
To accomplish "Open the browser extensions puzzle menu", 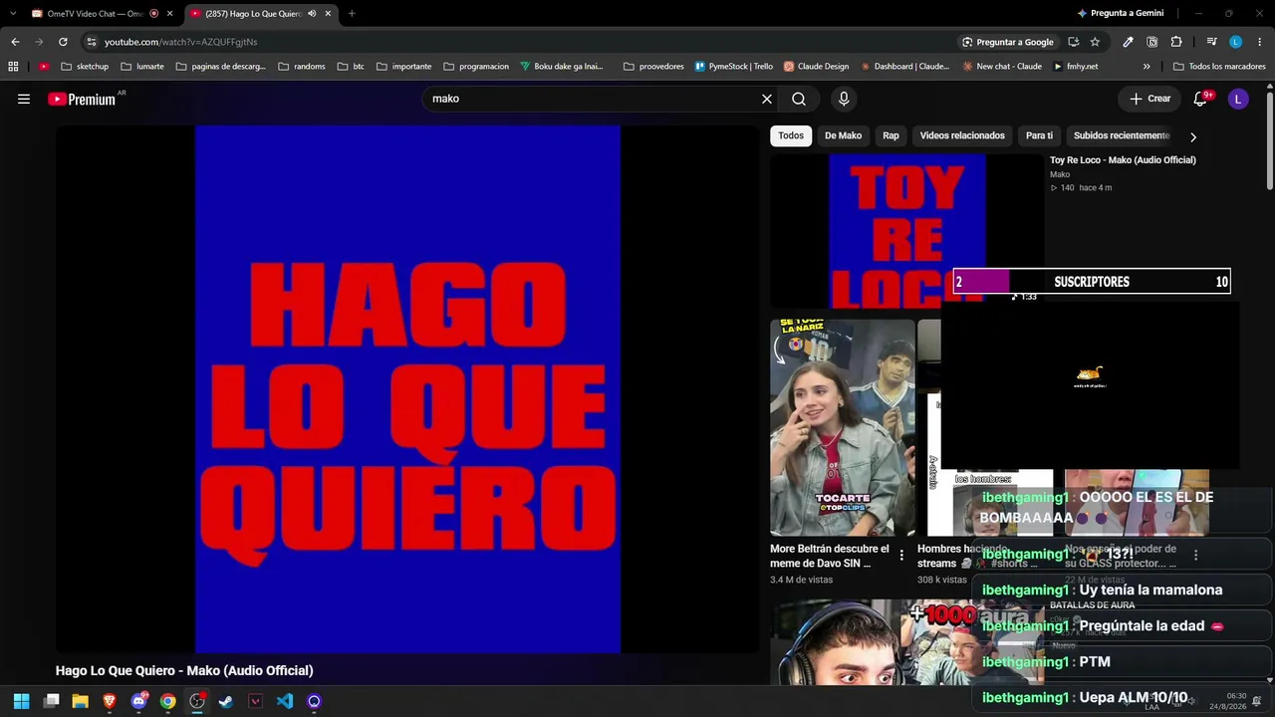I will (x=1176, y=42).
